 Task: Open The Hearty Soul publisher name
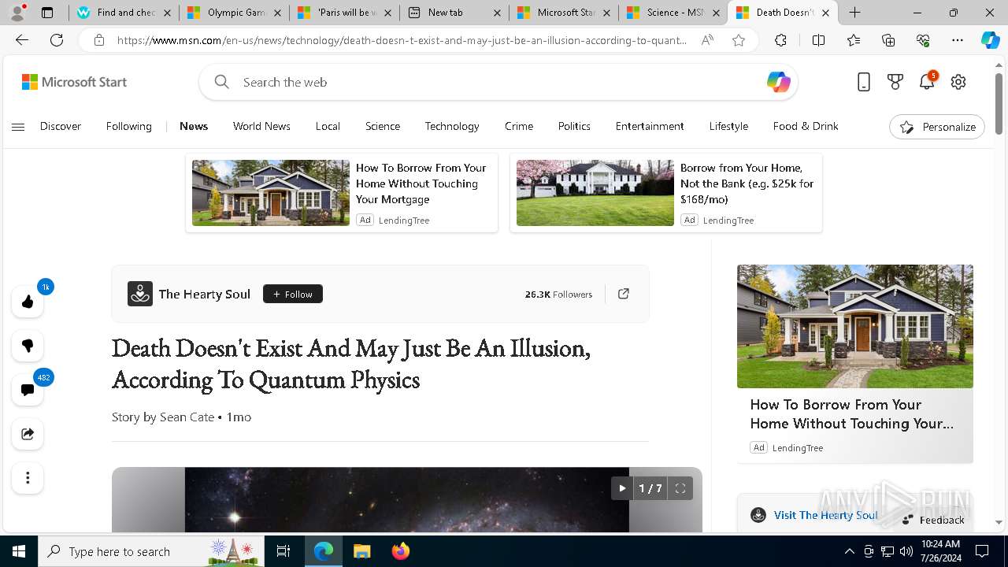coord(205,294)
